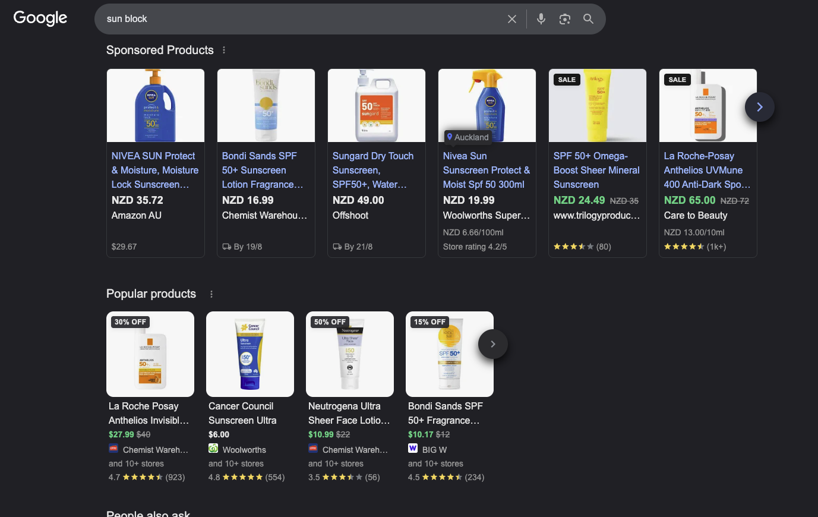Click Neutrogena 50% OFF product image
Viewport: 818px width, 517px height.
[350, 354]
